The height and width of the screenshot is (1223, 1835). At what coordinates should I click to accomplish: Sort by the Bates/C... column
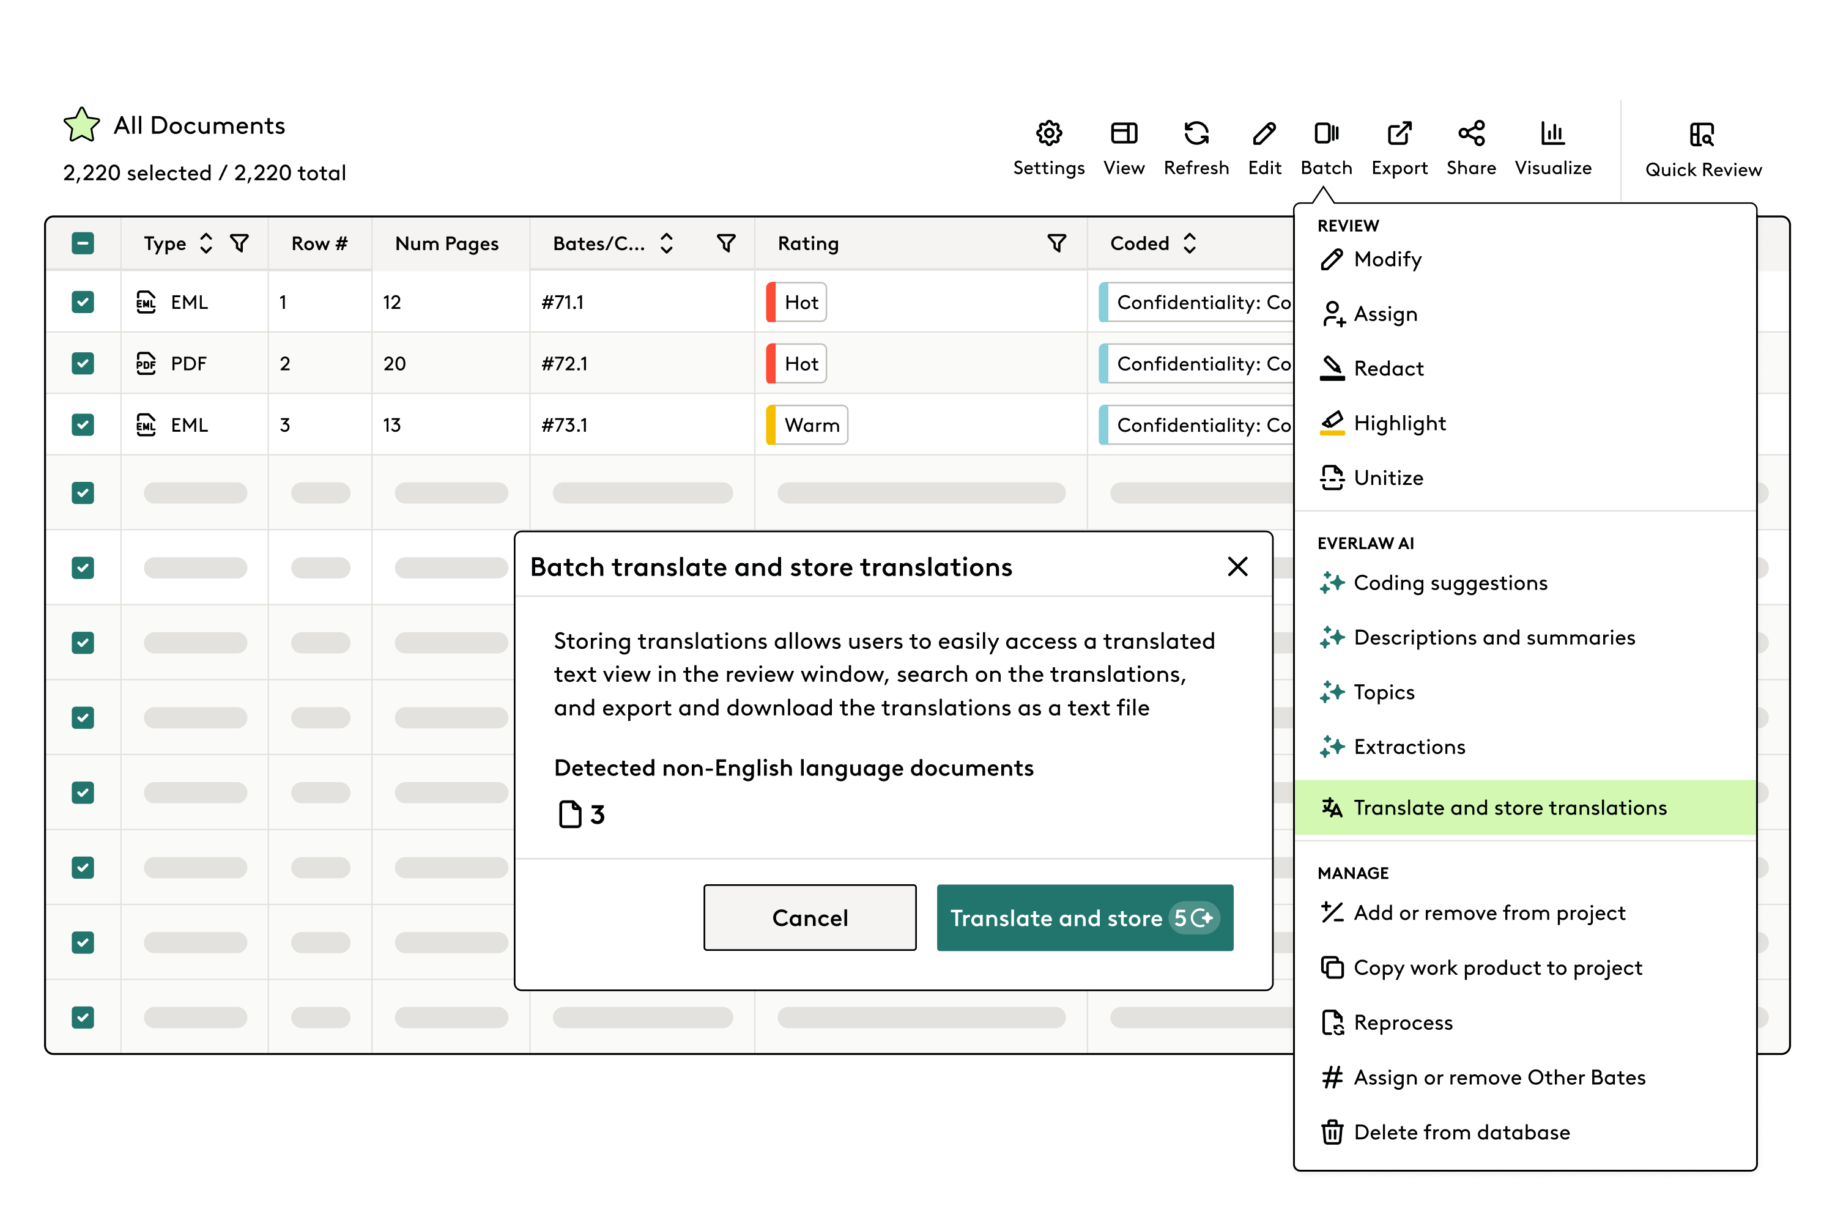coord(666,243)
